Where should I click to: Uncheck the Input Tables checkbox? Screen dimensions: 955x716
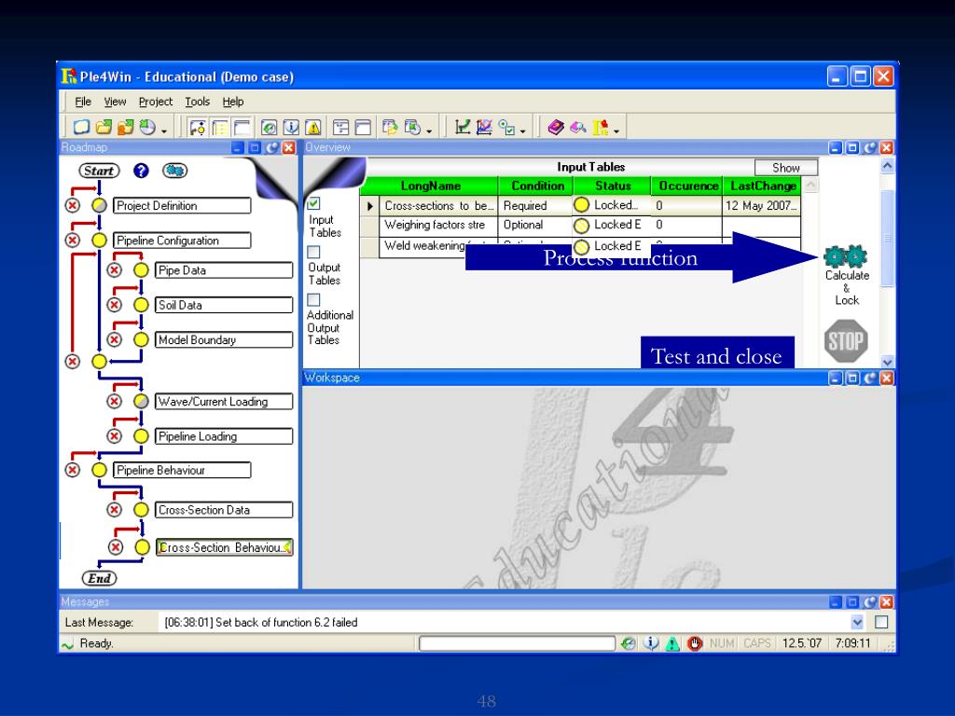[x=313, y=203]
